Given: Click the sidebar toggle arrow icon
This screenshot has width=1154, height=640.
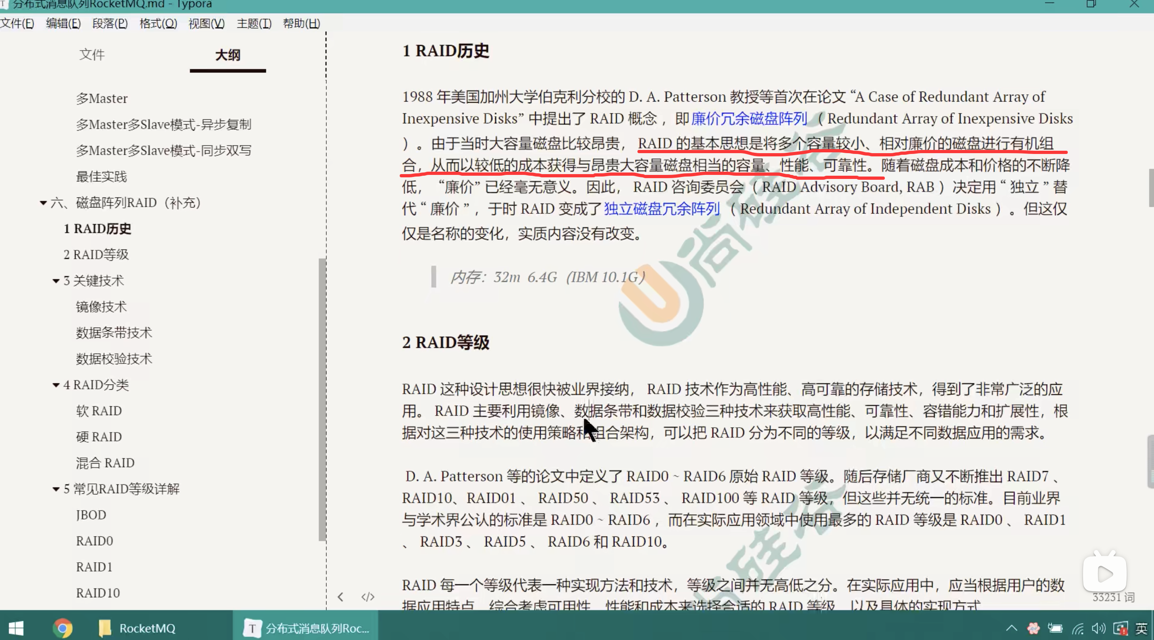Looking at the screenshot, I should pos(340,597).
